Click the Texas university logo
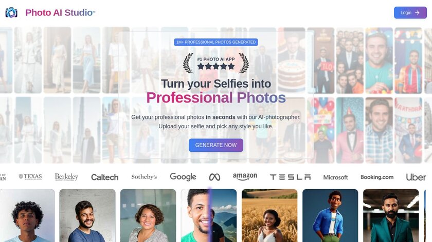The image size is (432, 242). (30, 176)
